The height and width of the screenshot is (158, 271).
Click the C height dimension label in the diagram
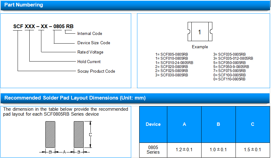(x=90, y=135)
